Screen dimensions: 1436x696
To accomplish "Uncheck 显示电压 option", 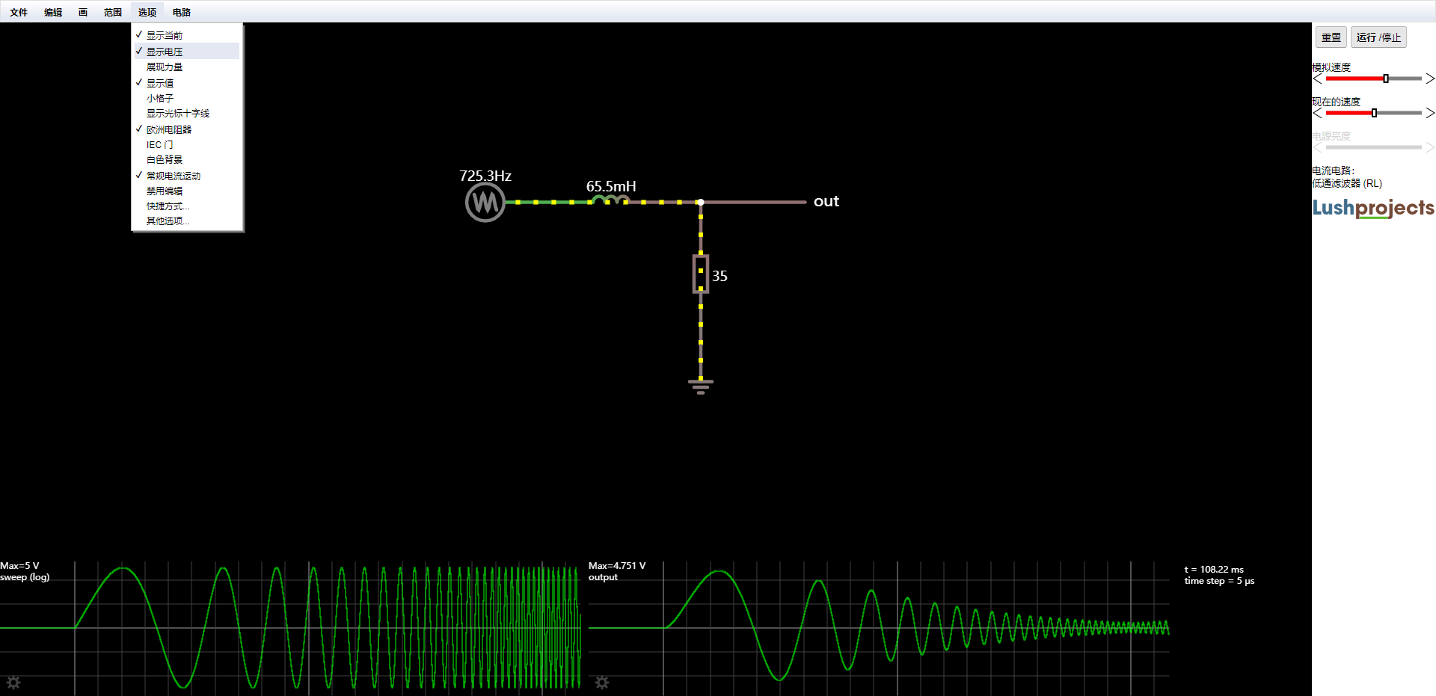I will point(165,52).
